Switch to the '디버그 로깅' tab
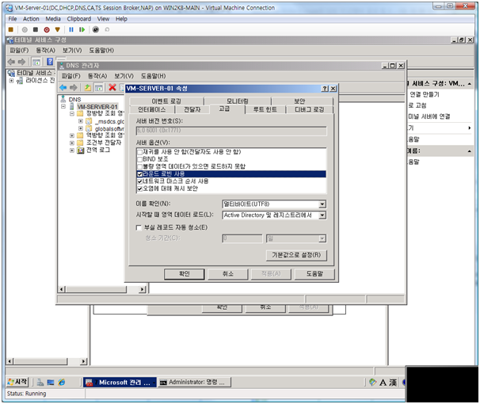This screenshot has height=404, width=480. [310, 109]
